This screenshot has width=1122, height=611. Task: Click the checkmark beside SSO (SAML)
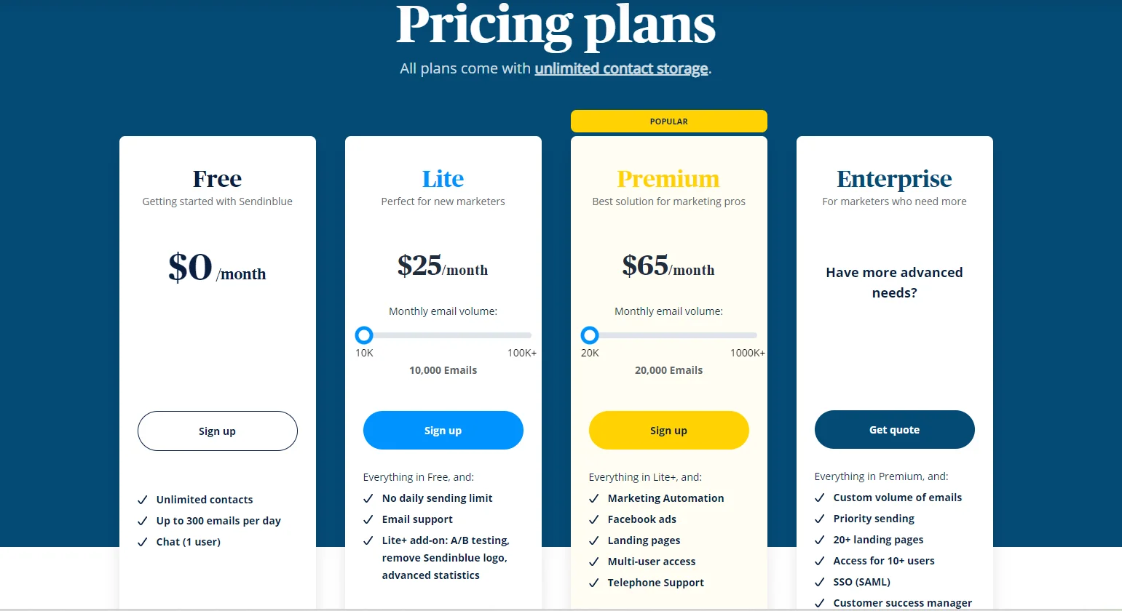[820, 582]
